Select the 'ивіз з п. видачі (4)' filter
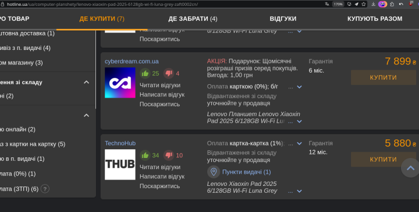This screenshot has width=419, height=212. click(25, 48)
